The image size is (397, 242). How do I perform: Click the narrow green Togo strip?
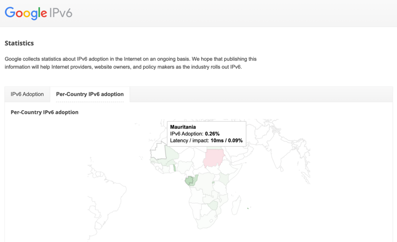tap(174, 168)
